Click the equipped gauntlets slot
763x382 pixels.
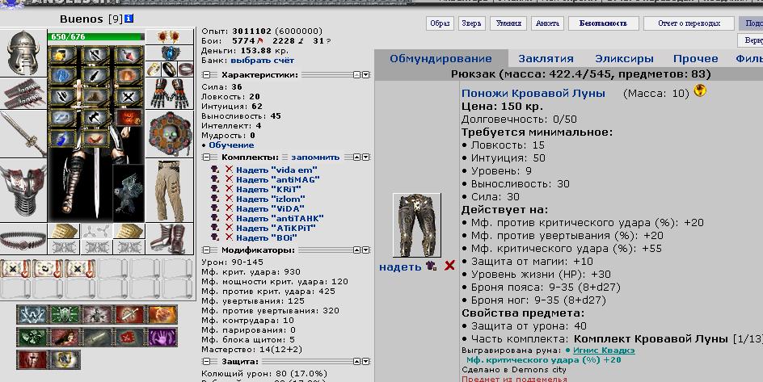(x=170, y=94)
